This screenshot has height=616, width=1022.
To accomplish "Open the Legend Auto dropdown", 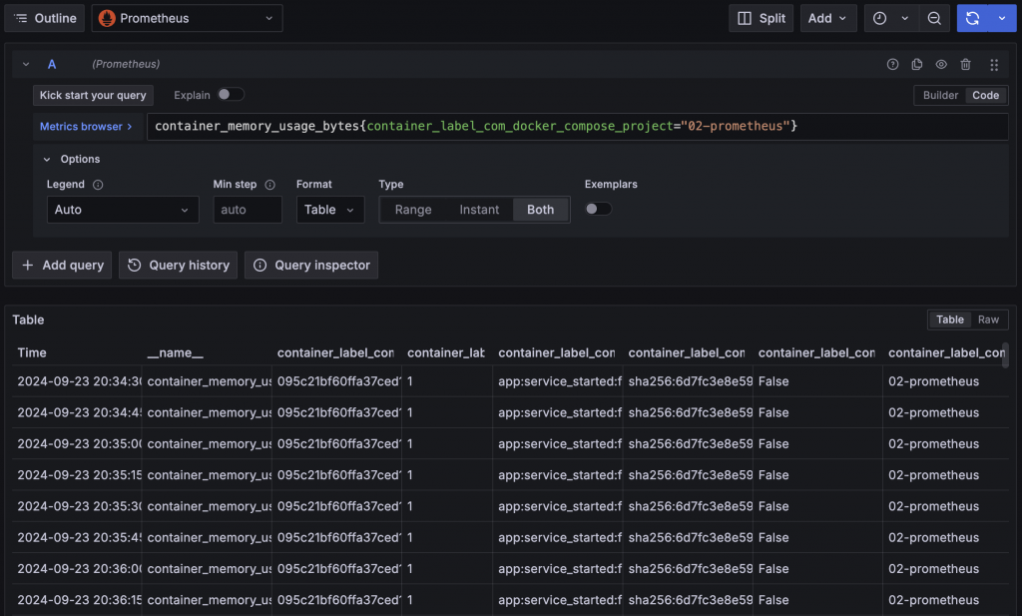I will click(123, 210).
